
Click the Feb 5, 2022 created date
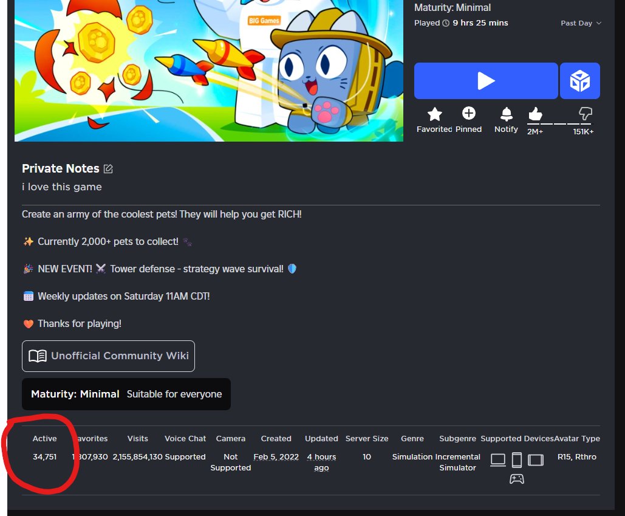(276, 457)
